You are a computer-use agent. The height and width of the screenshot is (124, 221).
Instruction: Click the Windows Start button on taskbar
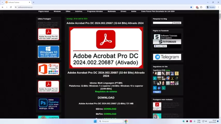point(95,121)
